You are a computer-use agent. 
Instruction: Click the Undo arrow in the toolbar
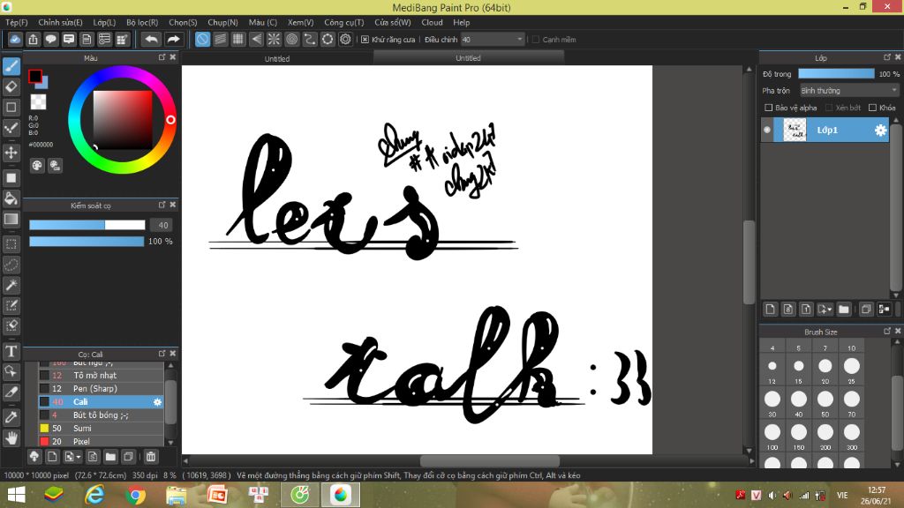pos(152,39)
